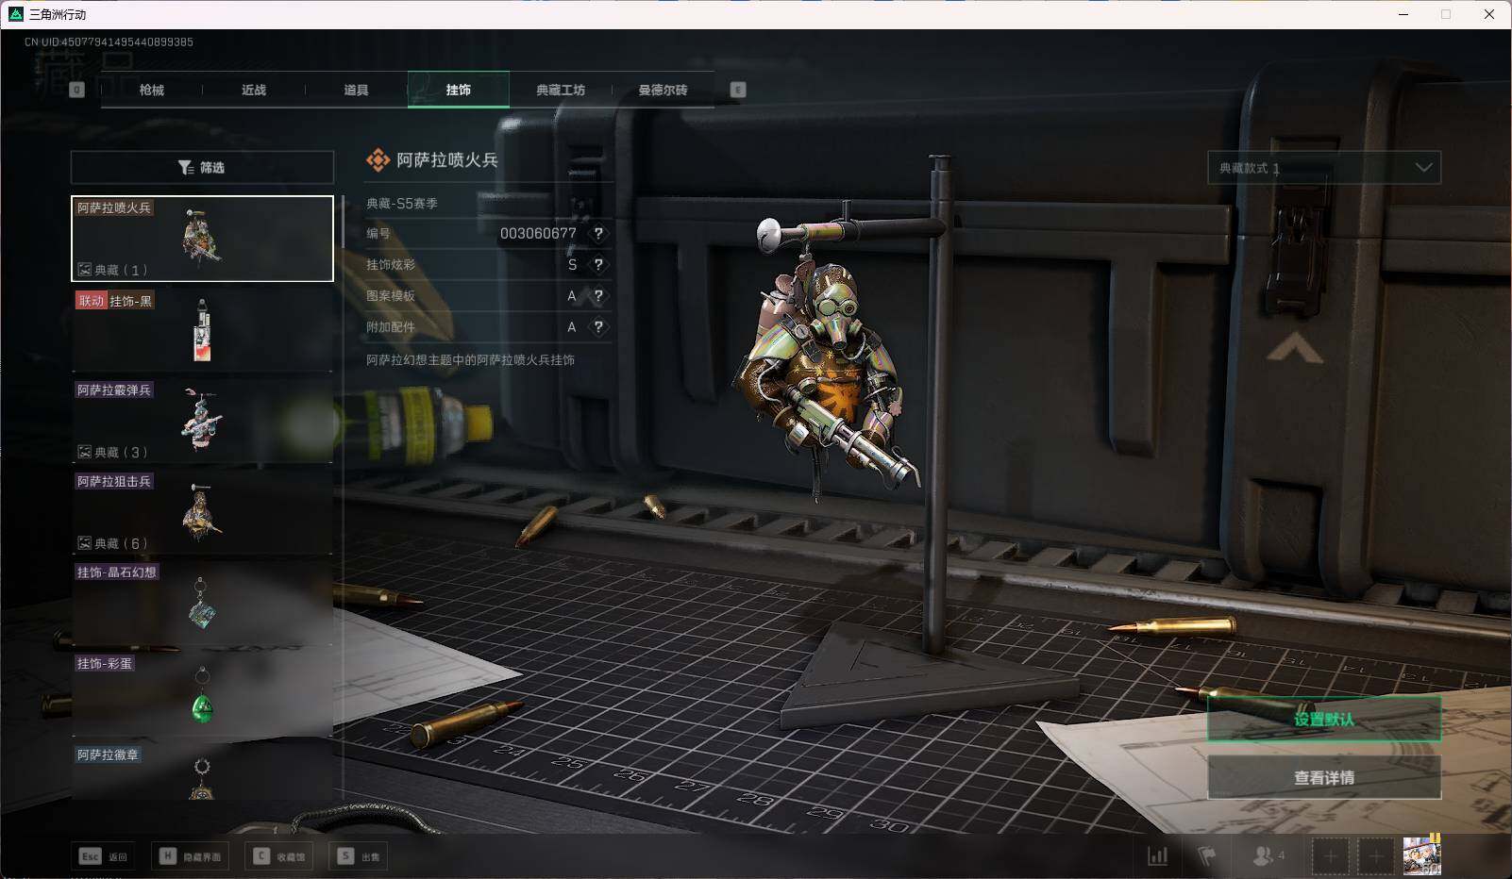Click help icon next to 图案模板
1512x879 pixels.
598,296
